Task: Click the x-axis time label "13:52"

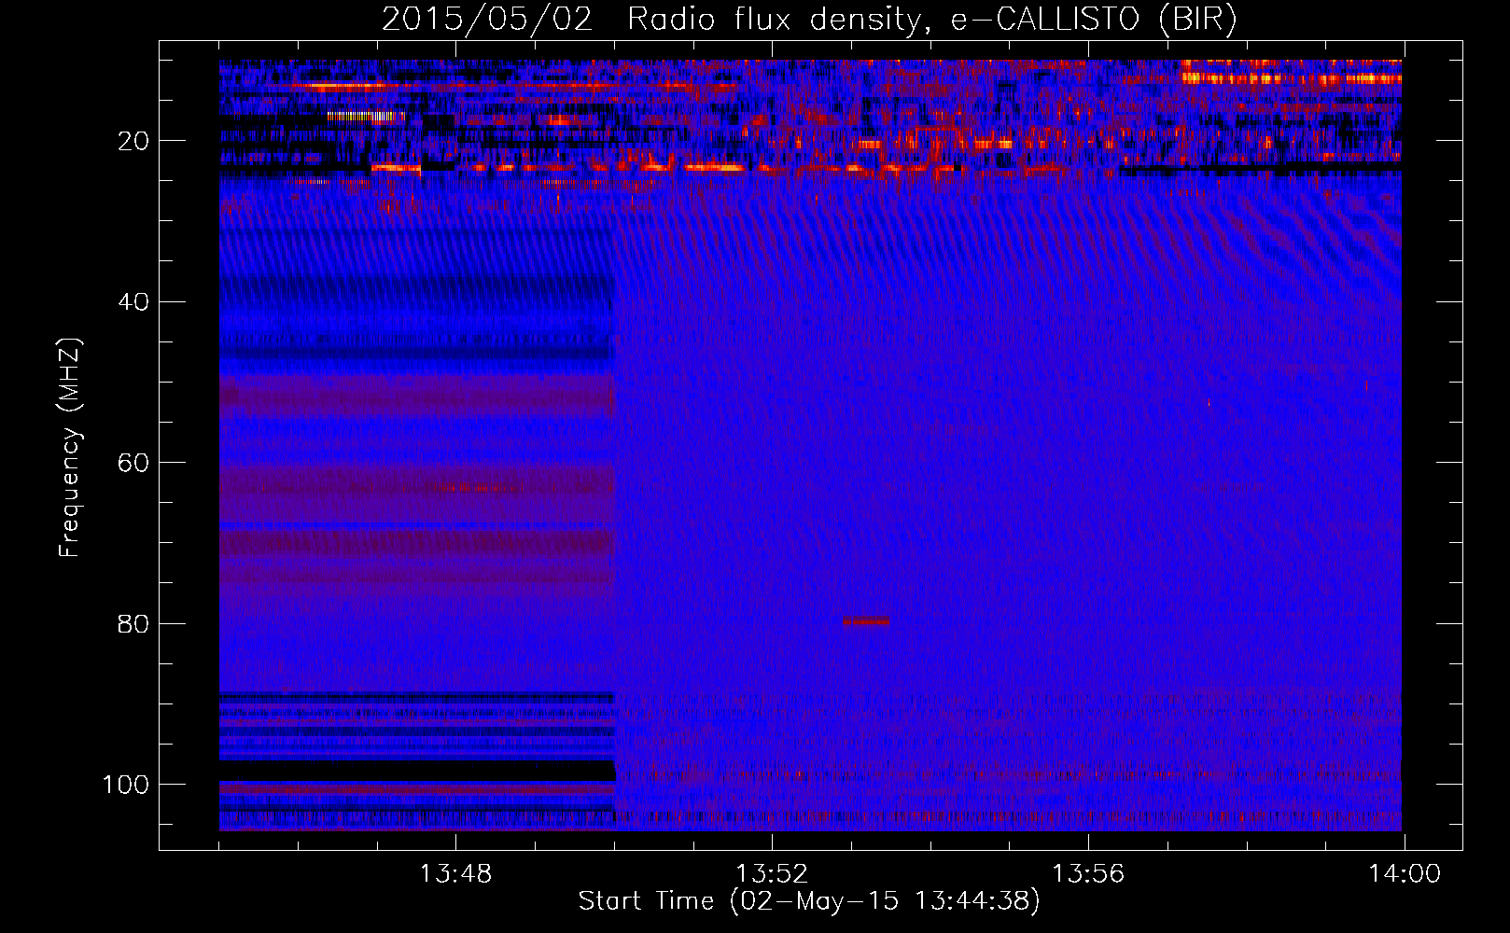Action: (x=772, y=874)
